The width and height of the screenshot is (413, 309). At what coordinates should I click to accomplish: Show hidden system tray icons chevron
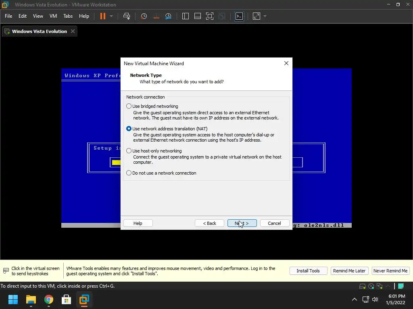tap(355, 299)
